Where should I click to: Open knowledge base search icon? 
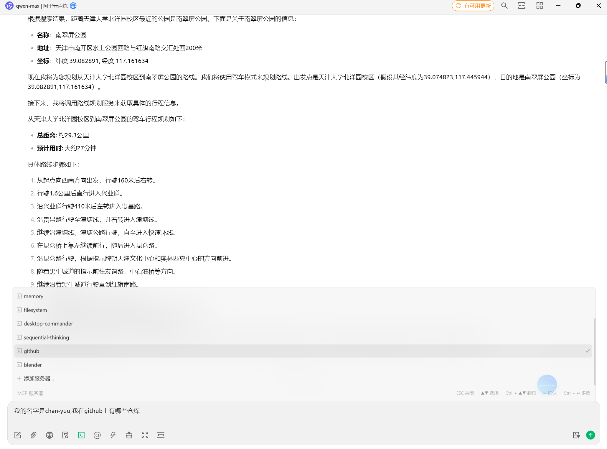coord(65,435)
